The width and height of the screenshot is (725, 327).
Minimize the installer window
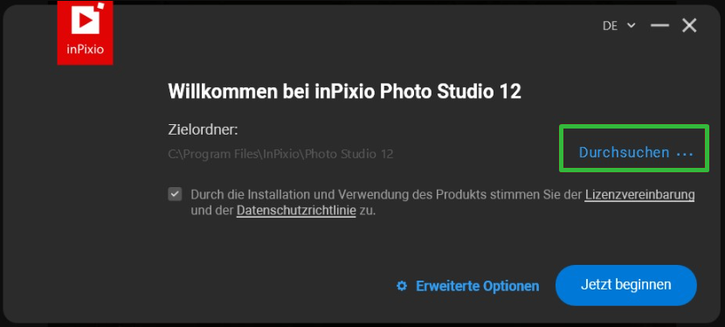coord(659,25)
